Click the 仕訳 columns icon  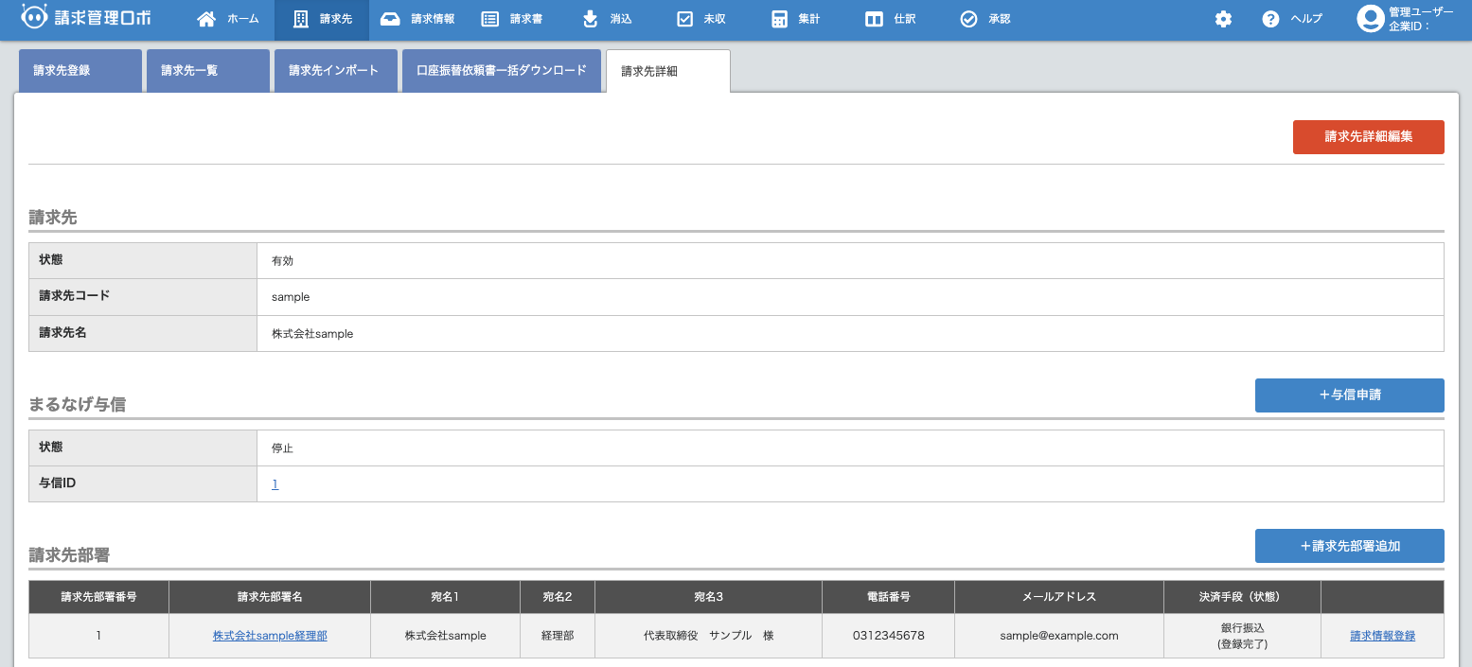(x=873, y=18)
